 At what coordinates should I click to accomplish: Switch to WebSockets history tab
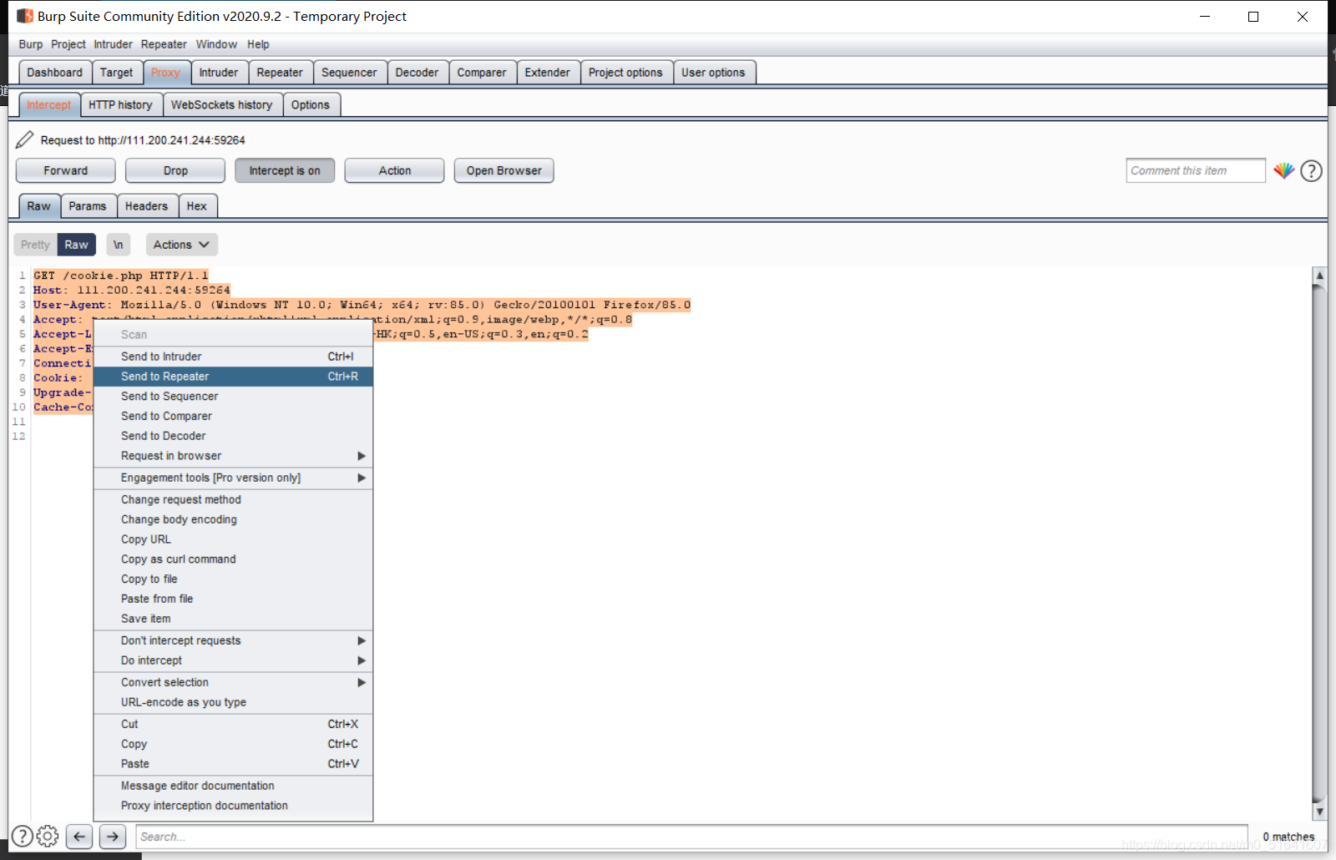(x=221, y=104)
